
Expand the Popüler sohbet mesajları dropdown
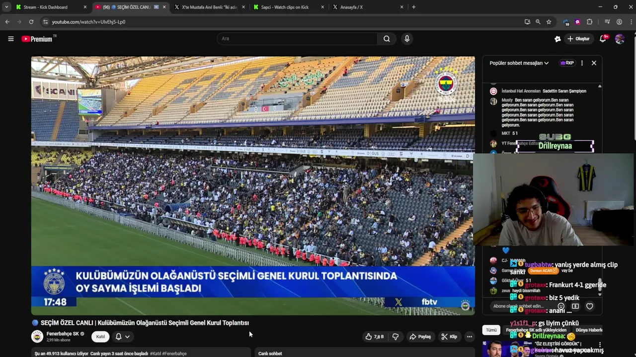point(519,63)
